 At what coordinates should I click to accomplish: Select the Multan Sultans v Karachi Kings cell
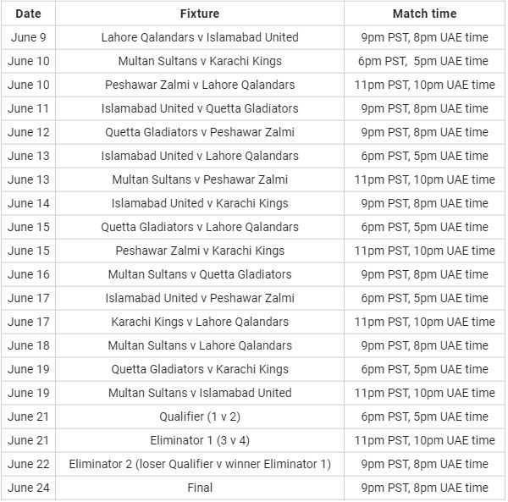(200, 61)
